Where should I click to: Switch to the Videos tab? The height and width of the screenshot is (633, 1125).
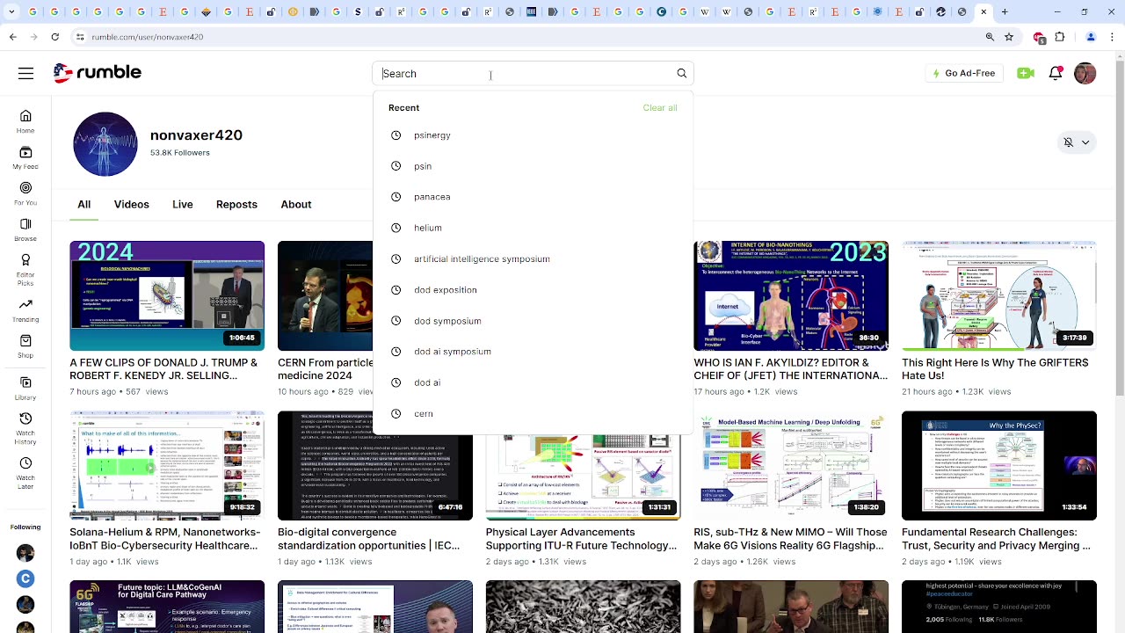coord(131,204)
